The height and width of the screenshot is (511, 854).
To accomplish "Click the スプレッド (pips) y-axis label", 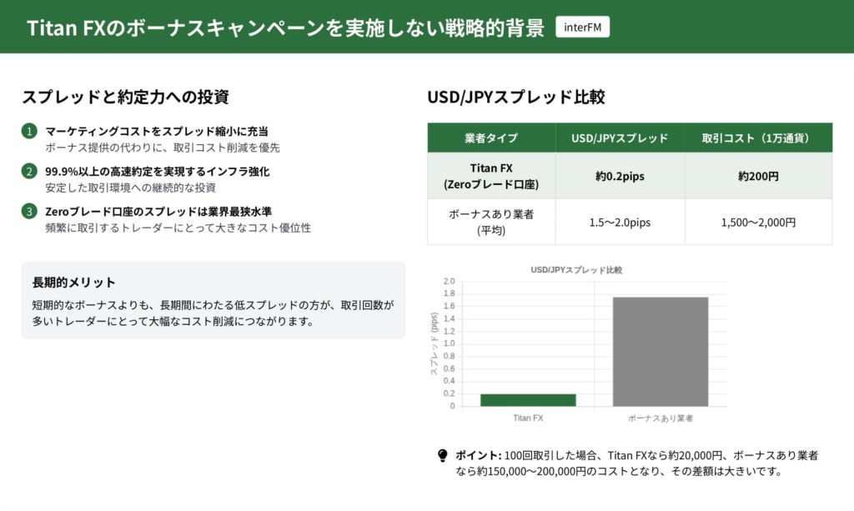I will tap(434, 345).
